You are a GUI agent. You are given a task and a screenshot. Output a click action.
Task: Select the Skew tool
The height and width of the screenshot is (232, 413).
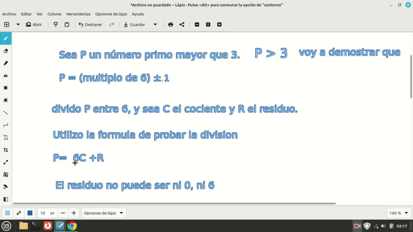[6, 187]
